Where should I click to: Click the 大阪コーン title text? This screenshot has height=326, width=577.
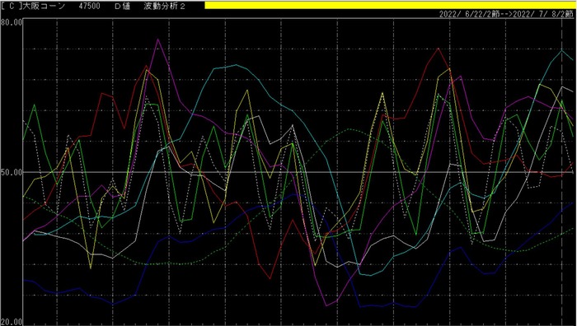[x=45, y=7]
